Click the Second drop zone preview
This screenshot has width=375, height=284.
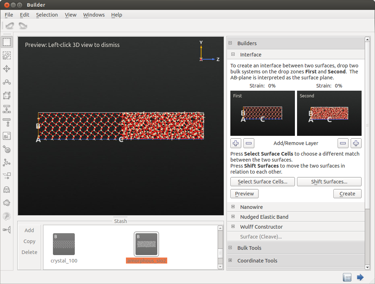coord(329,113)
